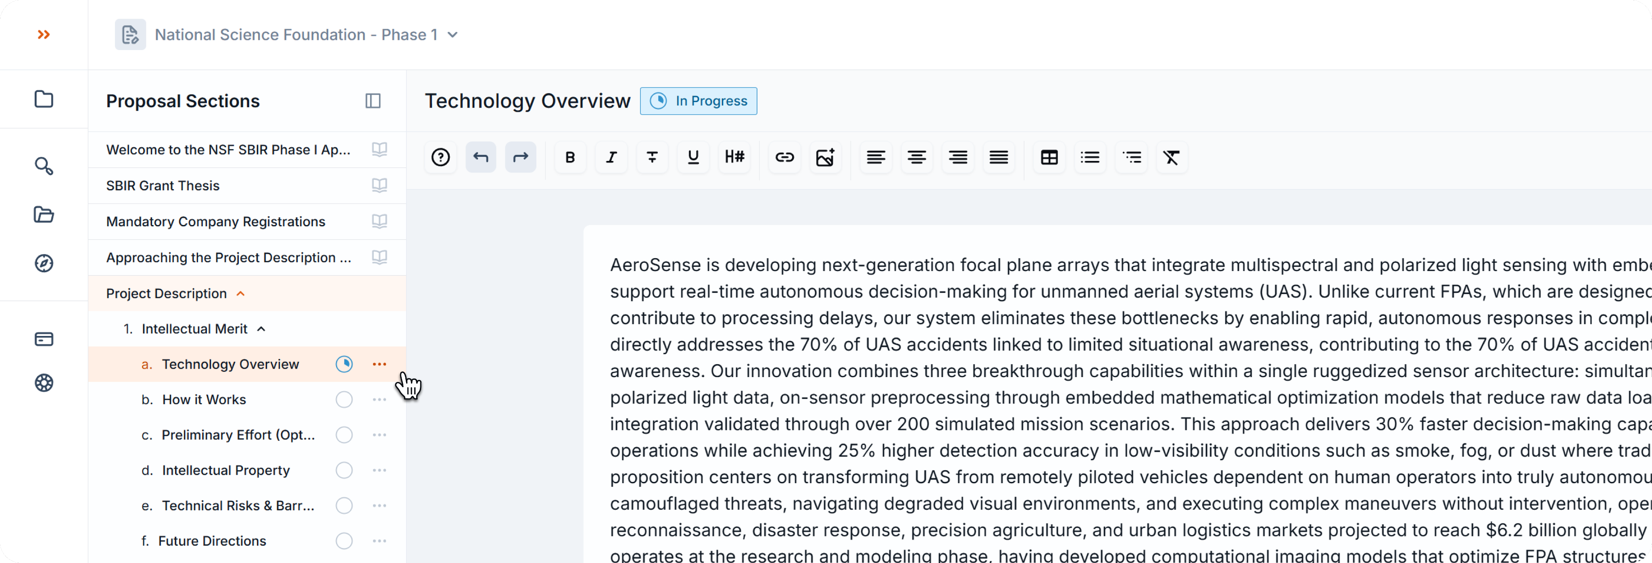Click the insert image toolbar icon
This screenshot has height=563, width=1652.
pos(825,157)
